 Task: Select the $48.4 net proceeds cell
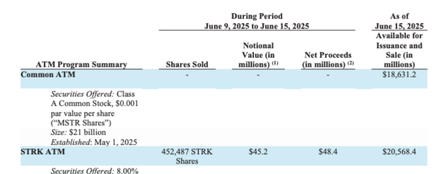(x=327, y=152)
